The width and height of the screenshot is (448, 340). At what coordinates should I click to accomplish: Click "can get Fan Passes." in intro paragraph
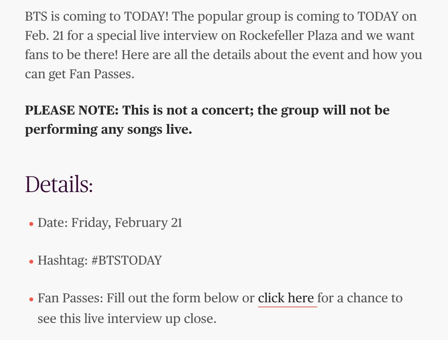[80, 74]
